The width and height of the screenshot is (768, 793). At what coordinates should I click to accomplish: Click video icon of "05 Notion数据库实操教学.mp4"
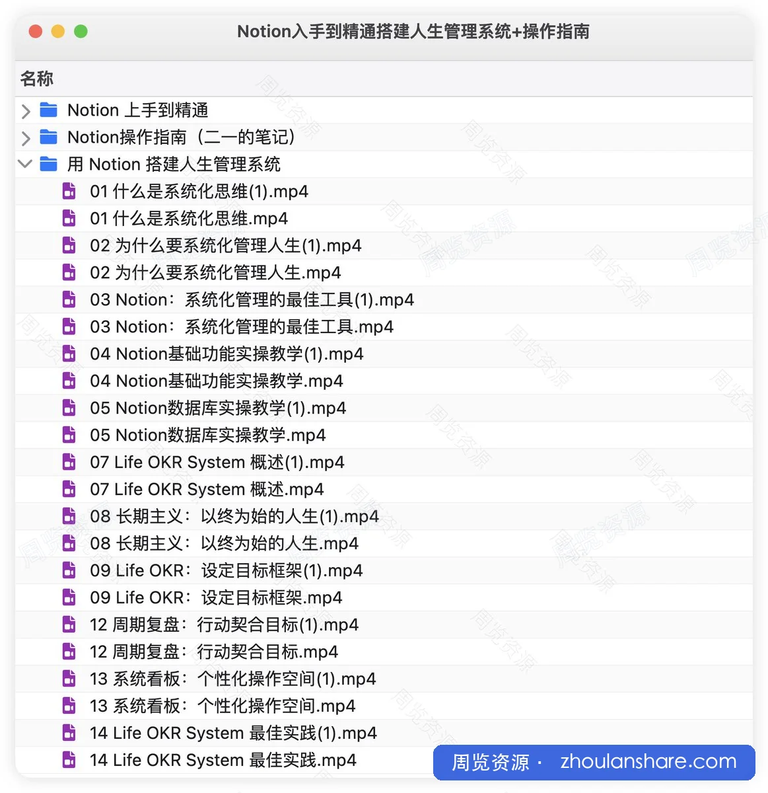click(x=69, y=435)
